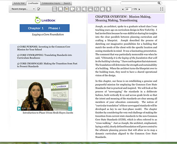Click the page number field showing 29
The image size is (177, 144).
coord(128,9)
